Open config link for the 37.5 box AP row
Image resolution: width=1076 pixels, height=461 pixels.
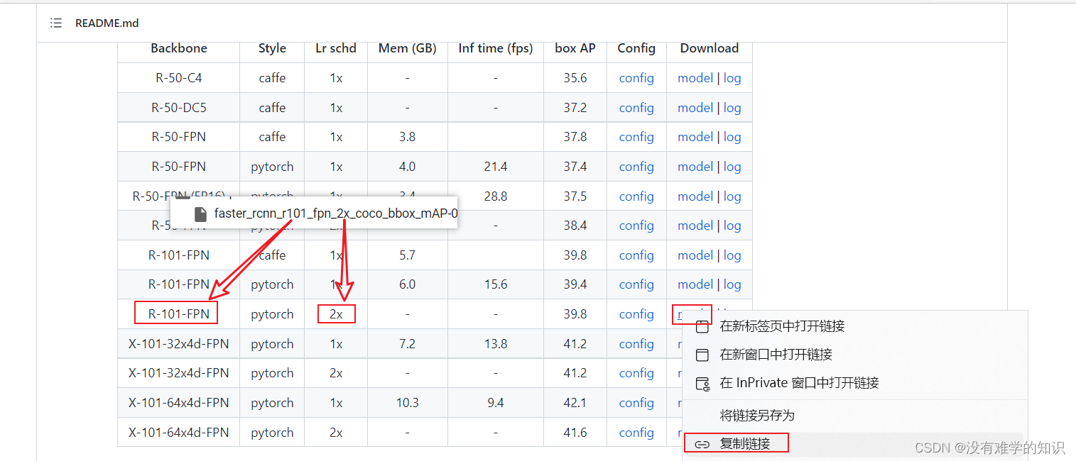636,196
